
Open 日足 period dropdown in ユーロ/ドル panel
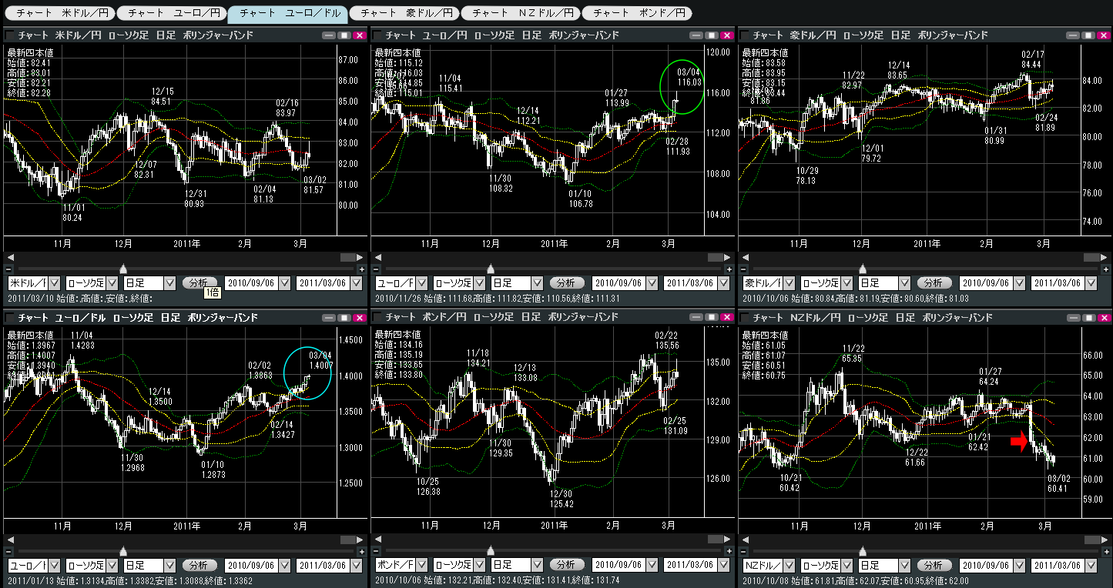tap(170, 566)
